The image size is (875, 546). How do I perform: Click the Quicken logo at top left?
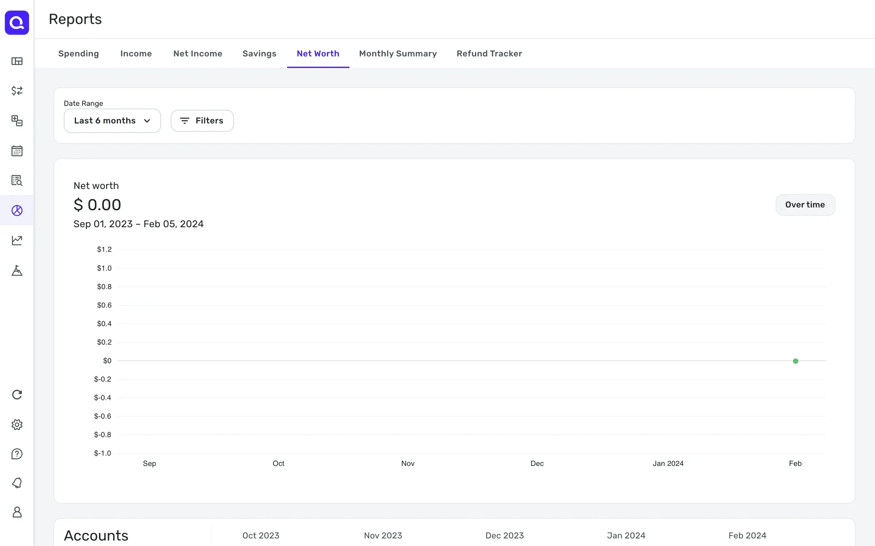point(17,22)
